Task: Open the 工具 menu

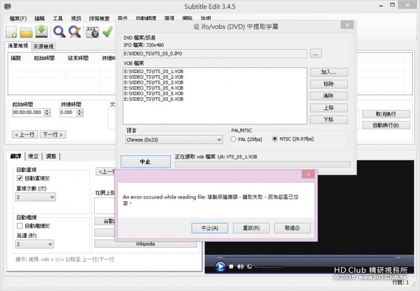Action: [58, 18]
